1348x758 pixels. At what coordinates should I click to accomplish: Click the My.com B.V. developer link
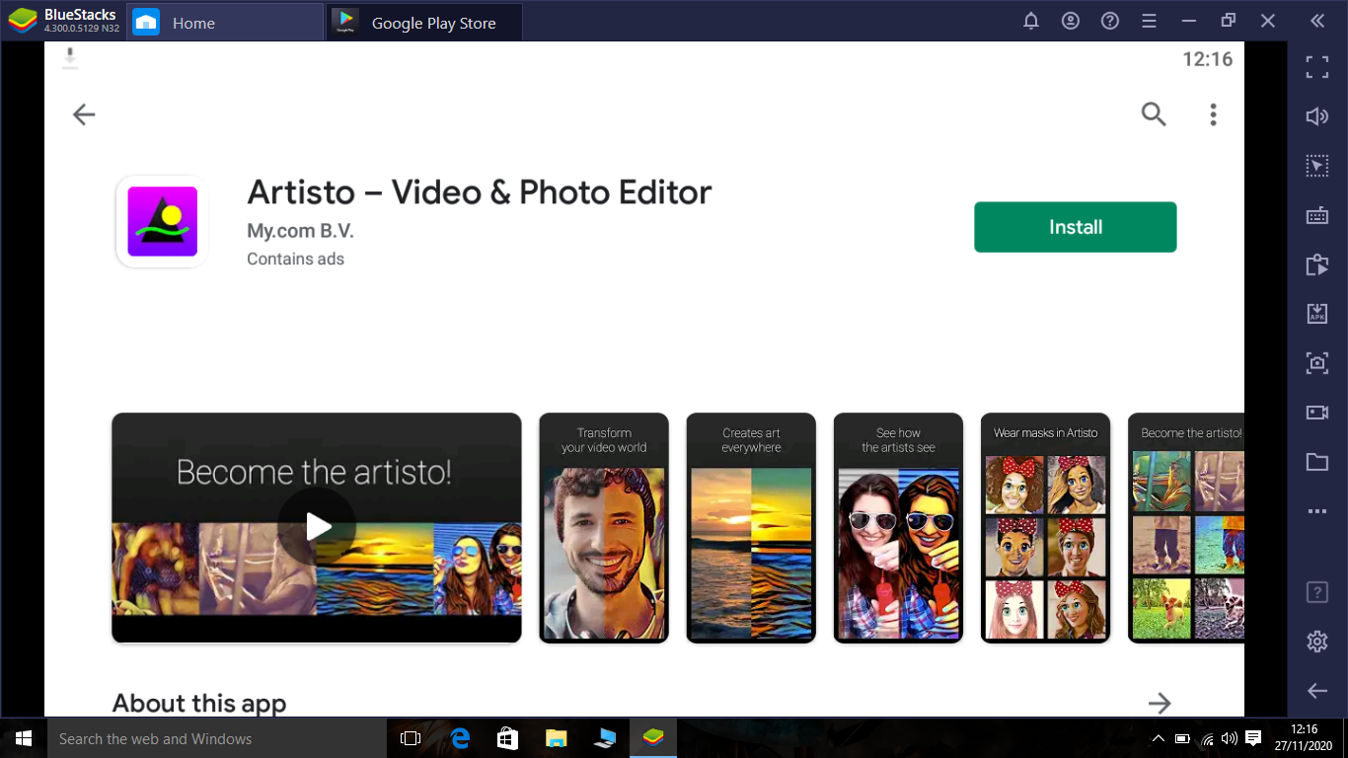(300, 231)
